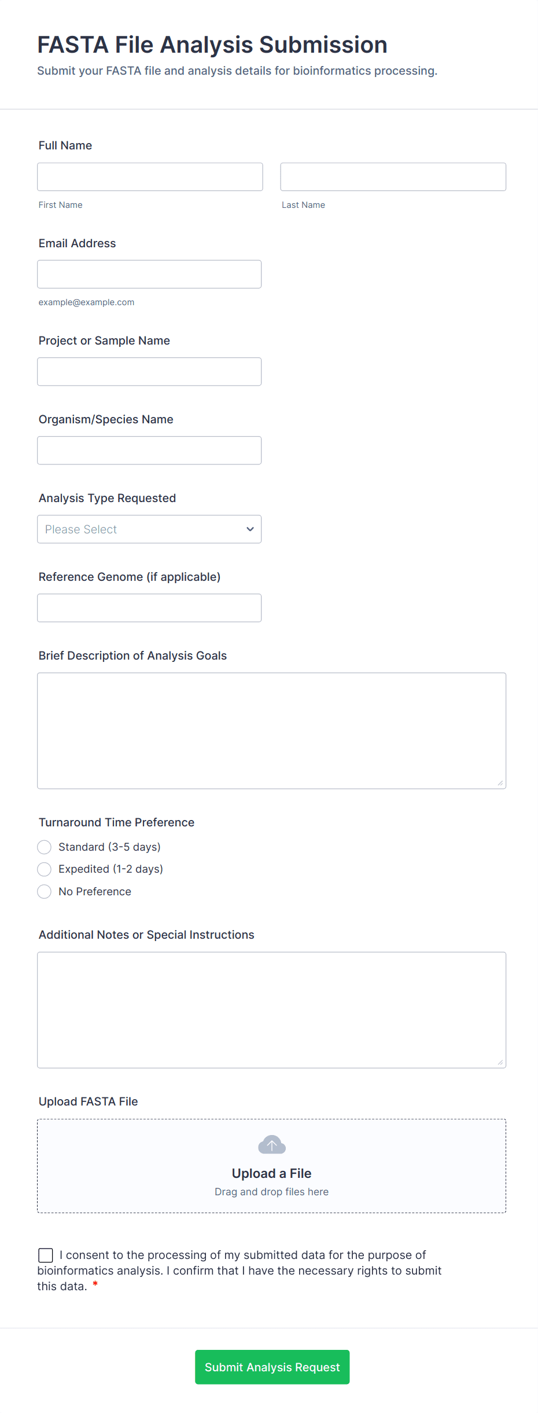Choose Expedited (1-2 days) option
The image size is (538, 1413).
[x=45, y=869]
